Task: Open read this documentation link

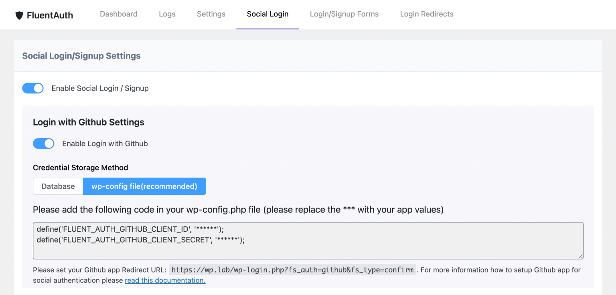Action: (x=165, y=280)
